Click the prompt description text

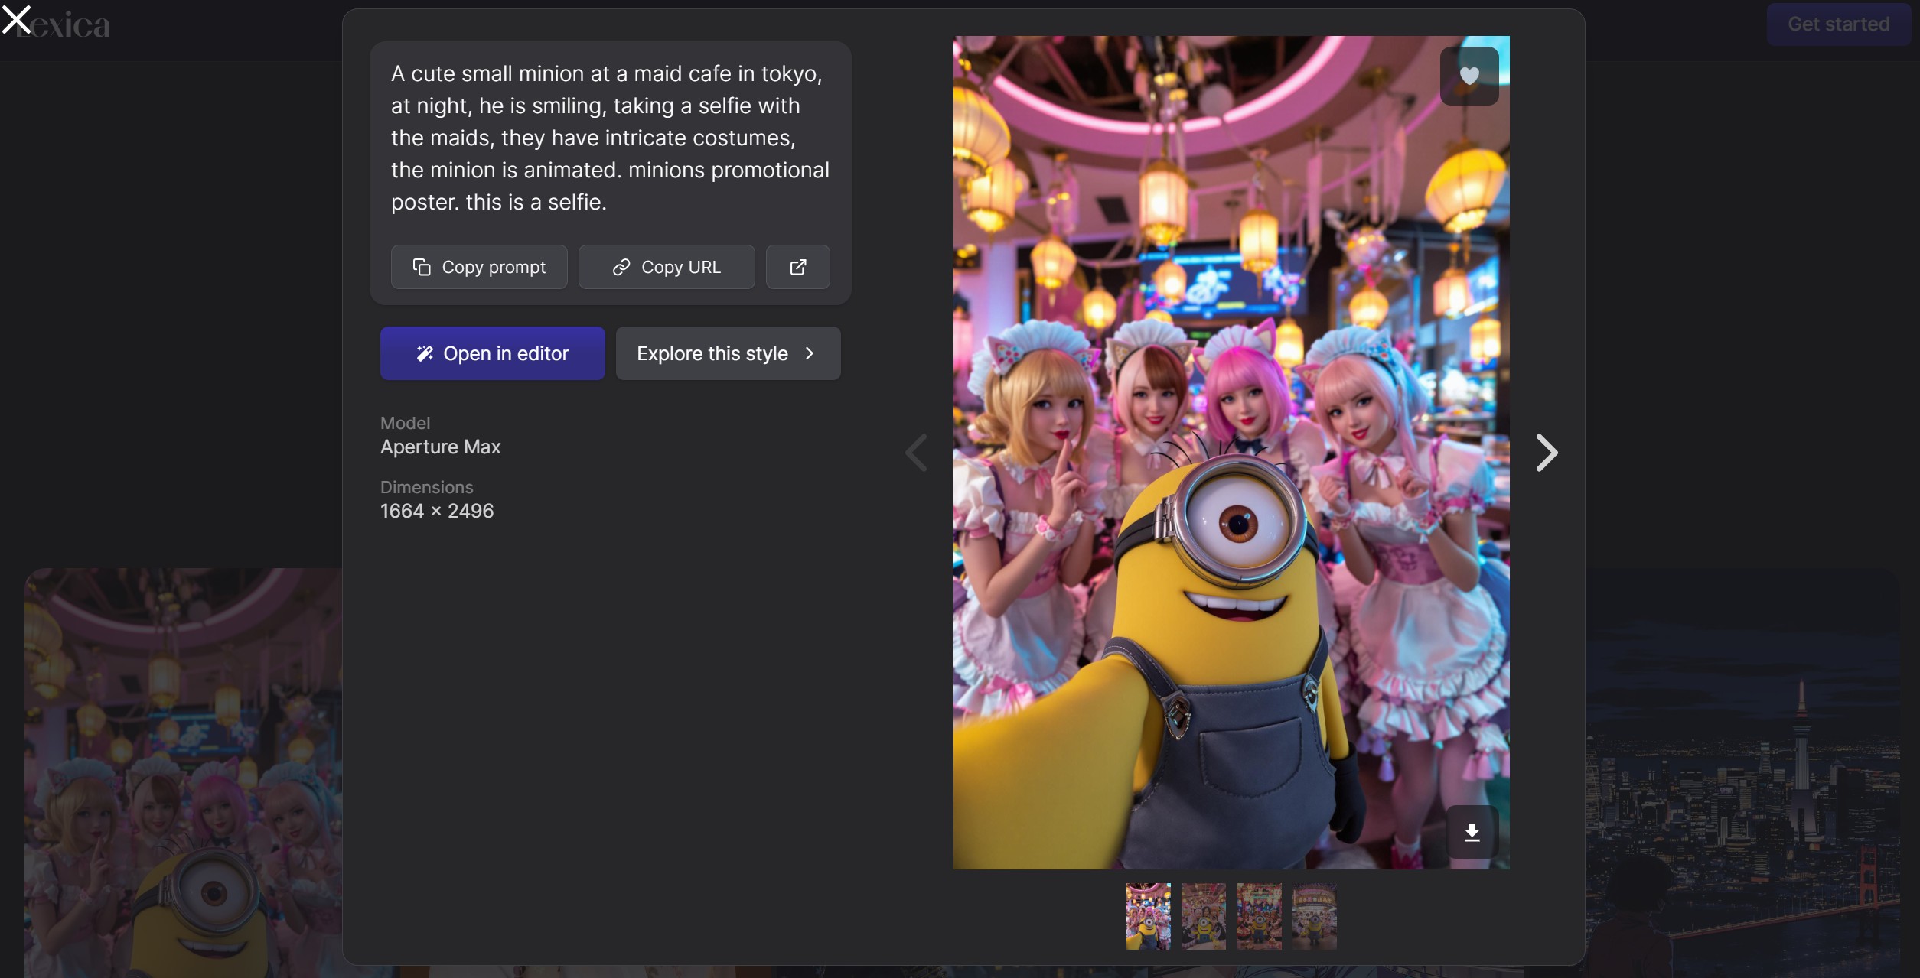tap(609, 138)
